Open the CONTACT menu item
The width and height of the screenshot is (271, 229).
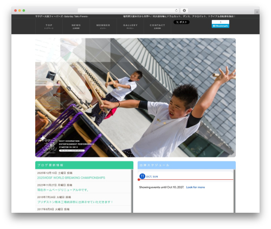coord(157,27)
